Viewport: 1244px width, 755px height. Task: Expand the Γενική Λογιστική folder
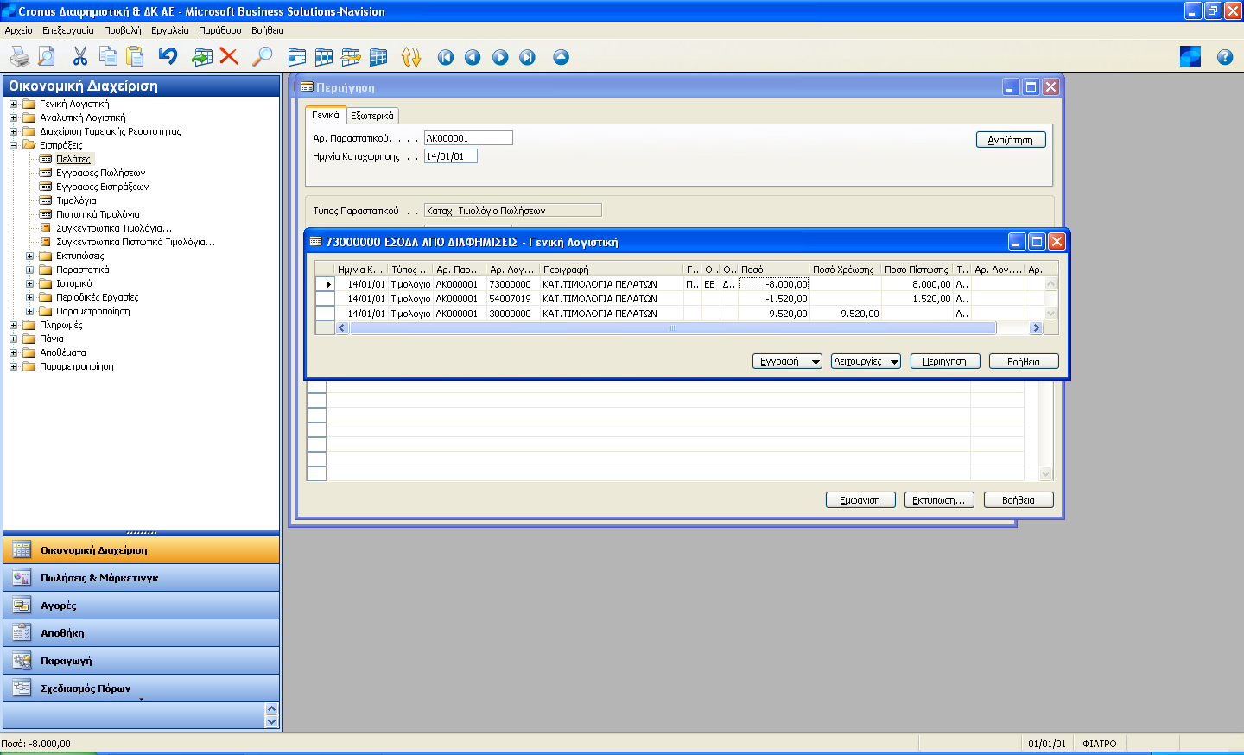pyautogui.click(x=14, y=104)
